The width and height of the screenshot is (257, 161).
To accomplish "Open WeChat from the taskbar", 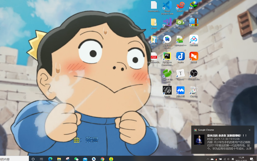I will (x=76, y=159).
